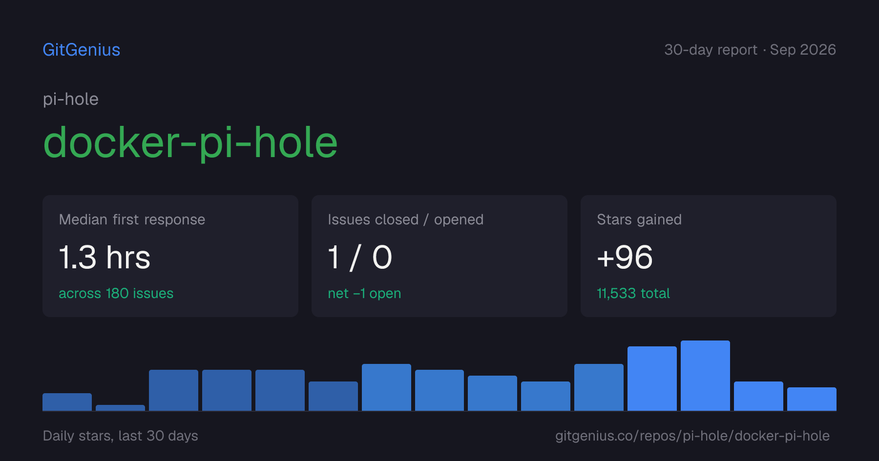This screenshot has width=879, height=461.
Task: Select the Issues closed / opened card
Action: click(x=439, y=256)
